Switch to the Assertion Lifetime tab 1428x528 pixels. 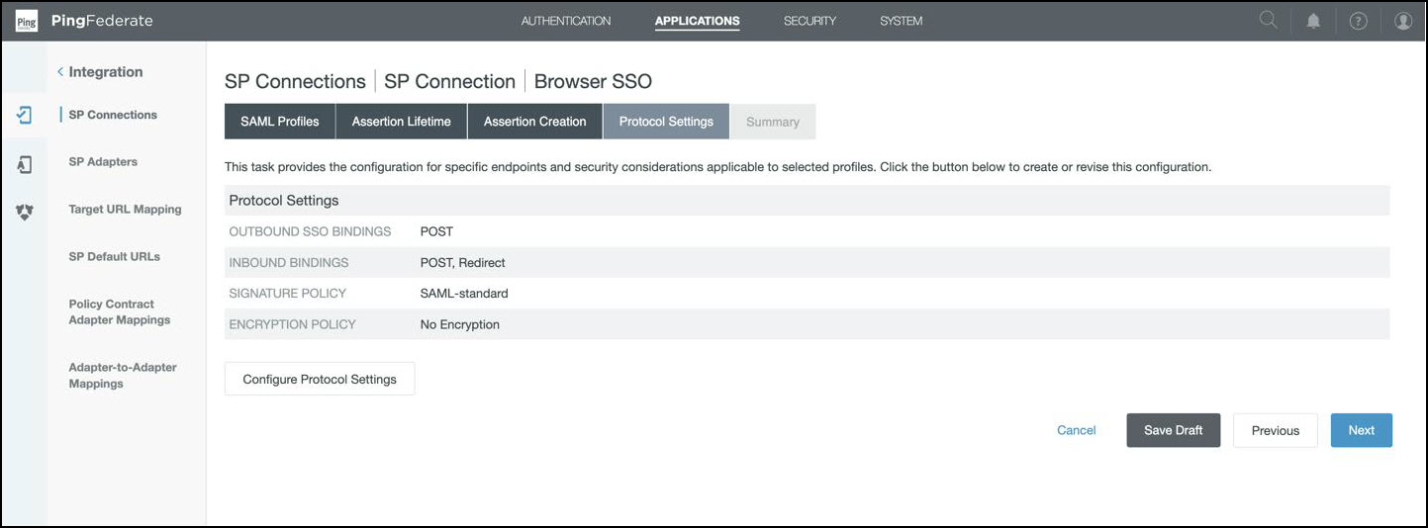tap(401, 122)
